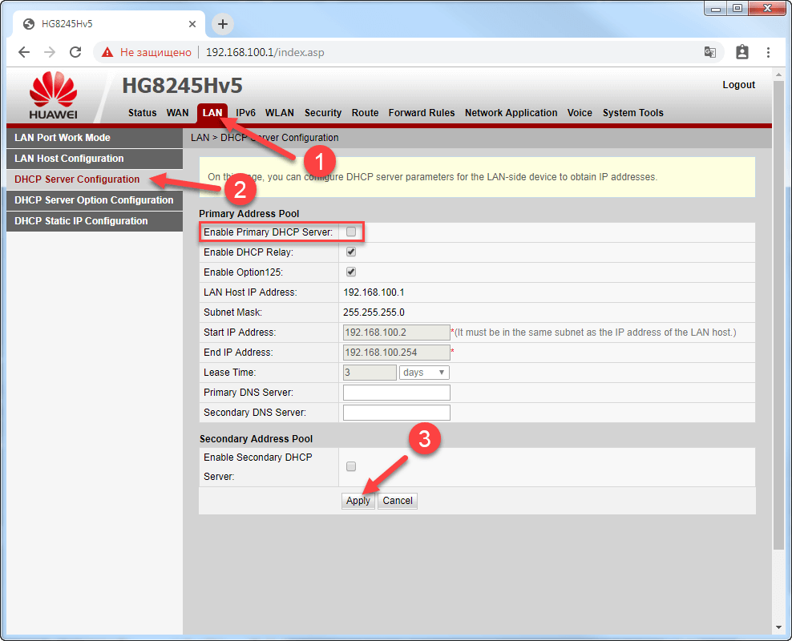Click the Logout link
The height and width of the screenshot is (641, 792).
(737, 84)
